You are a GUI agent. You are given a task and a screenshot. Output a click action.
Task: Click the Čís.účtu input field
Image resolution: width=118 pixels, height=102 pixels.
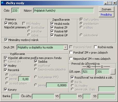(x=43, y=96)
